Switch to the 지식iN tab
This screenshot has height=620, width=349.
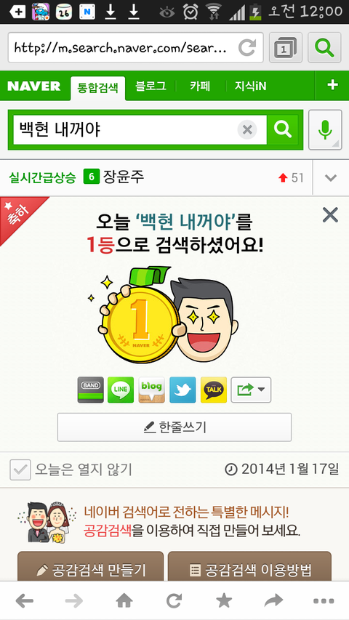tap(250, 86)
